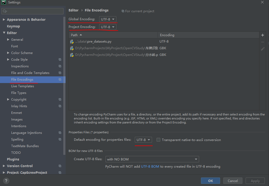
Task: Click the Cancel button
Action: tap(233, 181)
